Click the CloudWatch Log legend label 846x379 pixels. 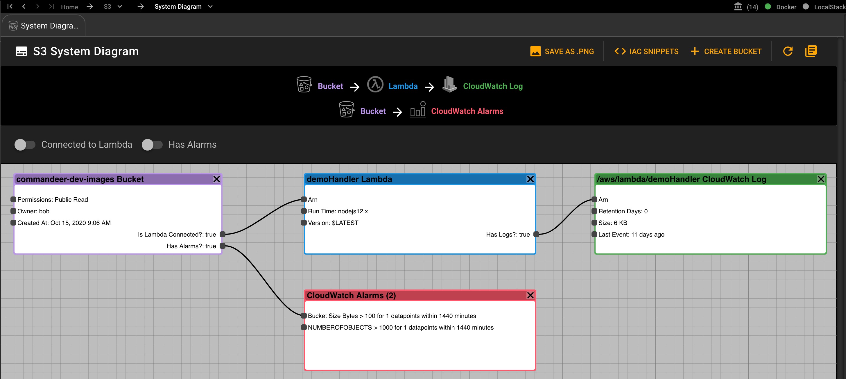click(493, 86)
